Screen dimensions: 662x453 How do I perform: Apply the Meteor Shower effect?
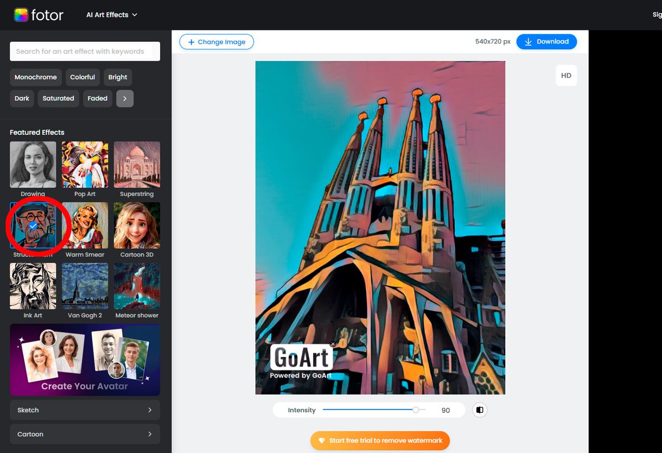[x=137, y=285]
